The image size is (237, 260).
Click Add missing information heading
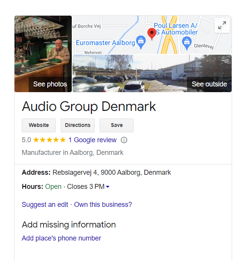pyautogui.click(x=69, y=225)
